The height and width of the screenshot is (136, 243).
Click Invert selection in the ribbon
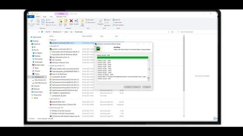pyautogui.click(x=118, y=25)
